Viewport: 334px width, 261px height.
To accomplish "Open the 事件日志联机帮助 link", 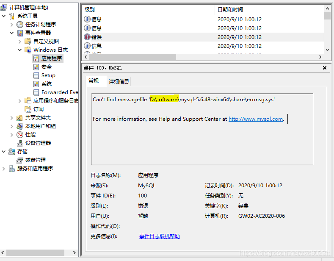I will point(160,236).
